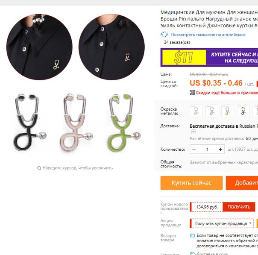Click the on-time delivery guarantee icon

[193, 254]
